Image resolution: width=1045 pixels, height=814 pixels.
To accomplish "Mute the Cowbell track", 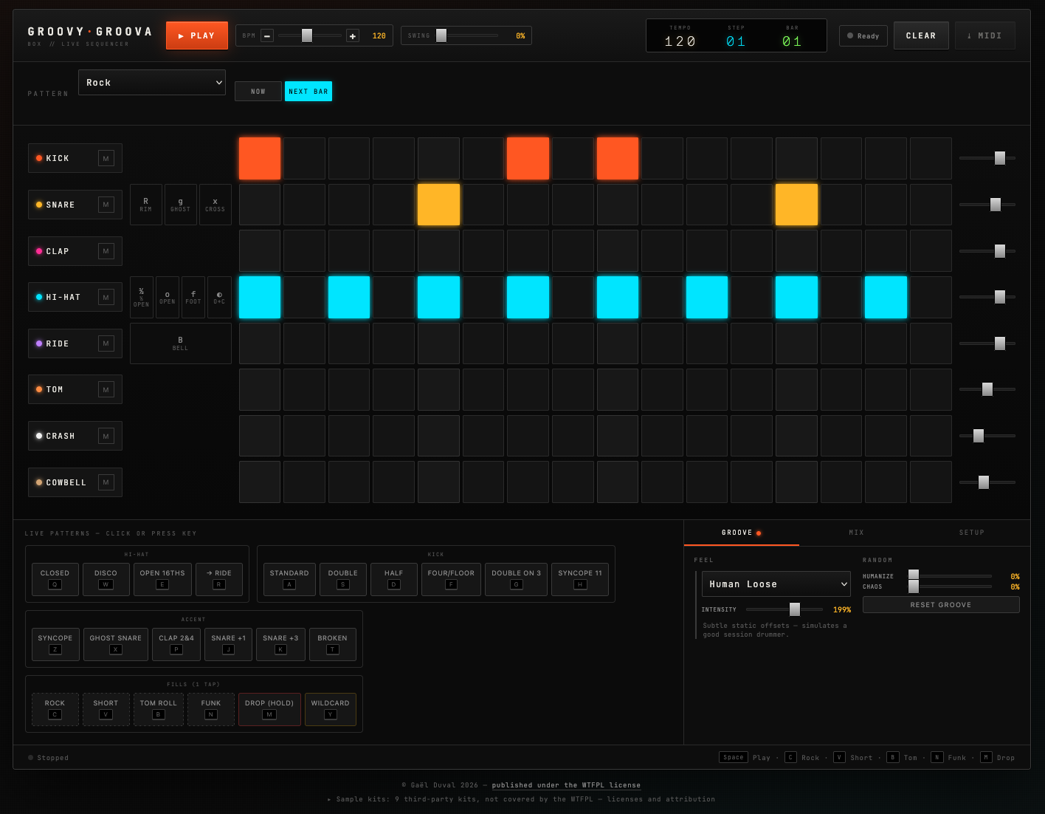I will tap(106, 482).
